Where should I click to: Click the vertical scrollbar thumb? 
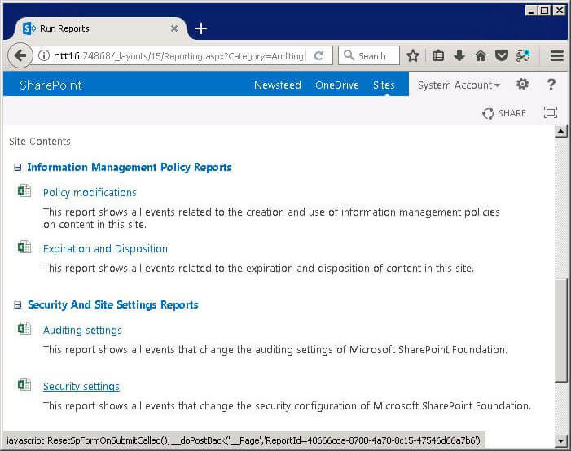pos(560,331)
